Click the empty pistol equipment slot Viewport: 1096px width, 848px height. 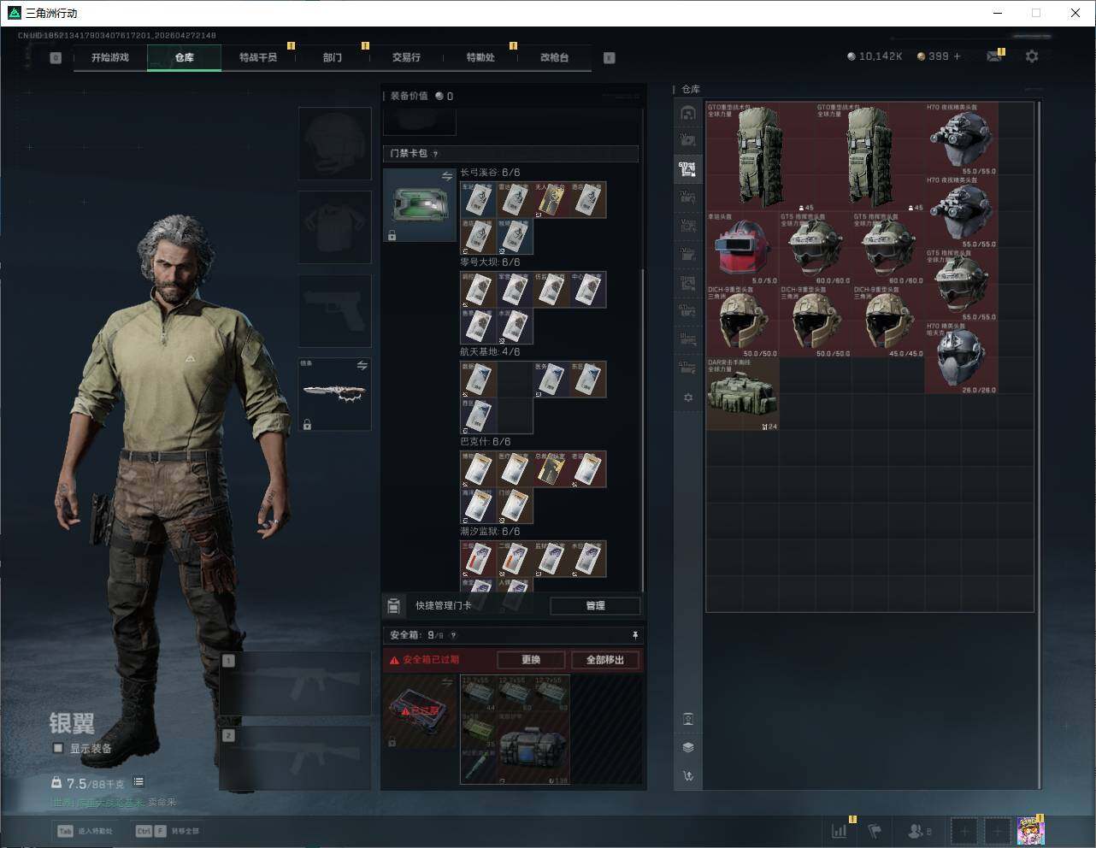[x=334, y=310]
